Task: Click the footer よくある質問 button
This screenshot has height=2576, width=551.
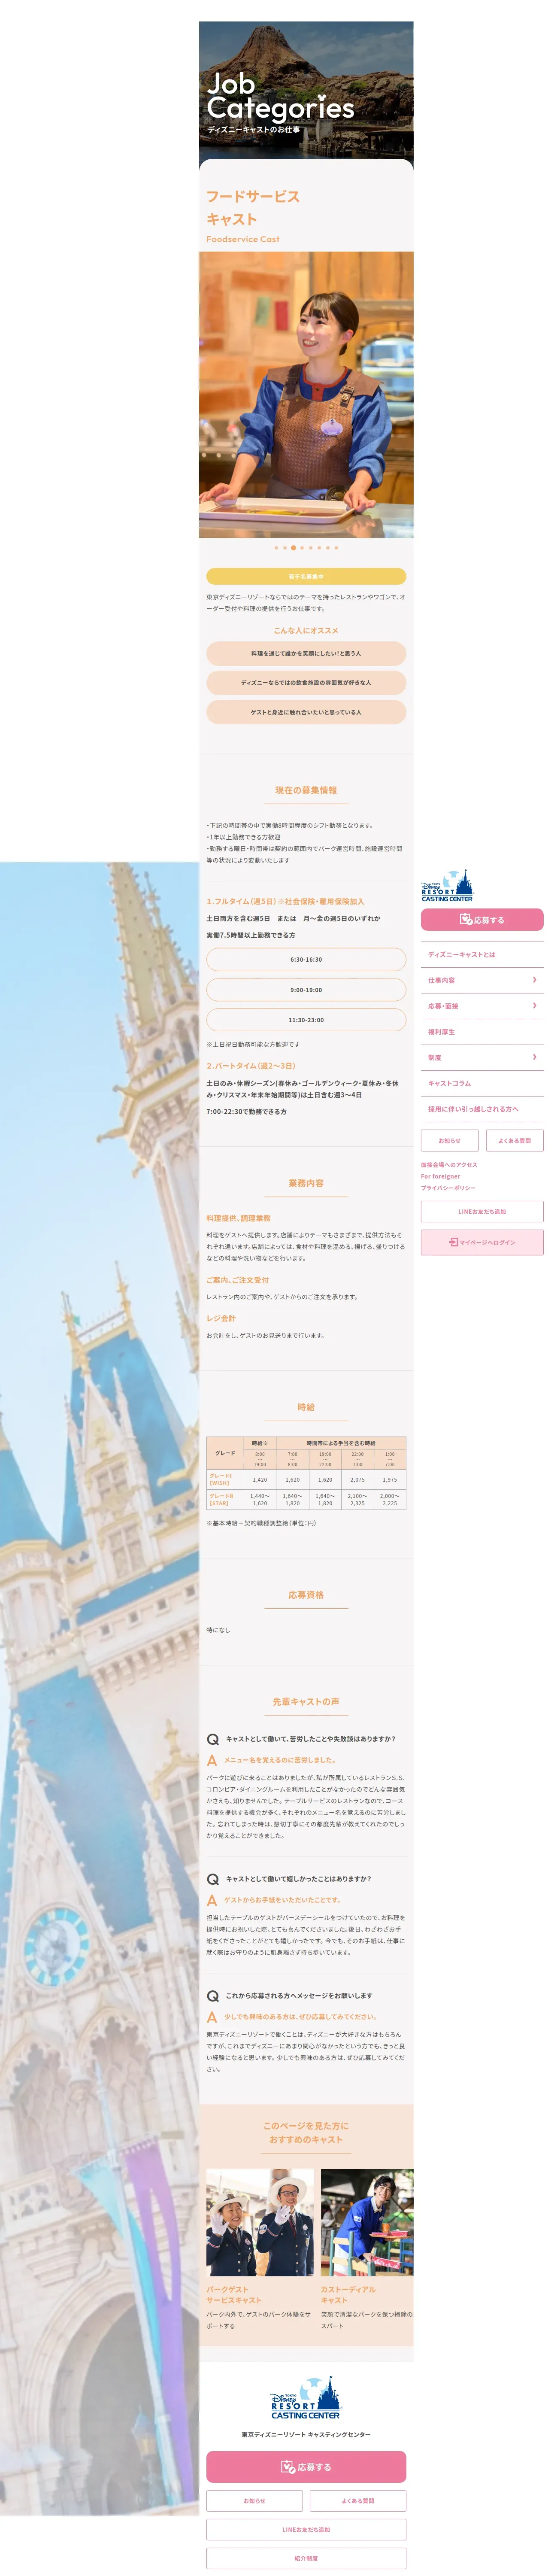Action: 358,2501
